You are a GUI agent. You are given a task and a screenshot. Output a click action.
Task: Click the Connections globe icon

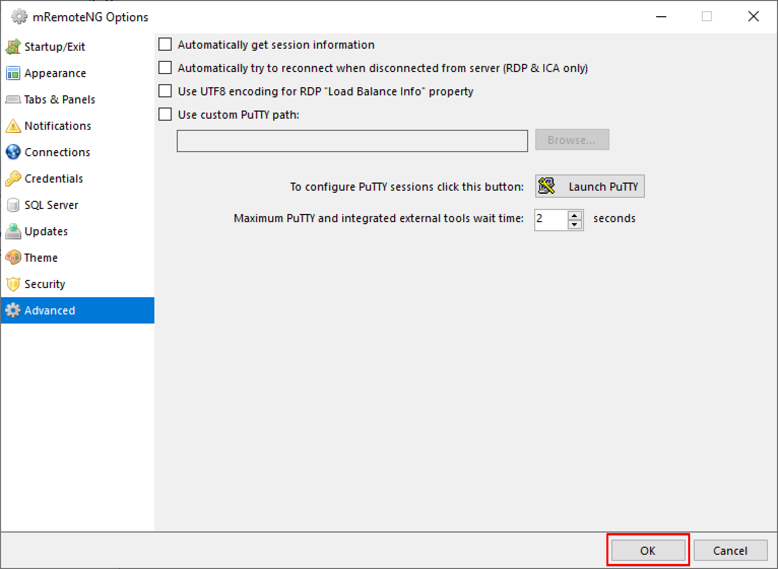pos(13,152)
